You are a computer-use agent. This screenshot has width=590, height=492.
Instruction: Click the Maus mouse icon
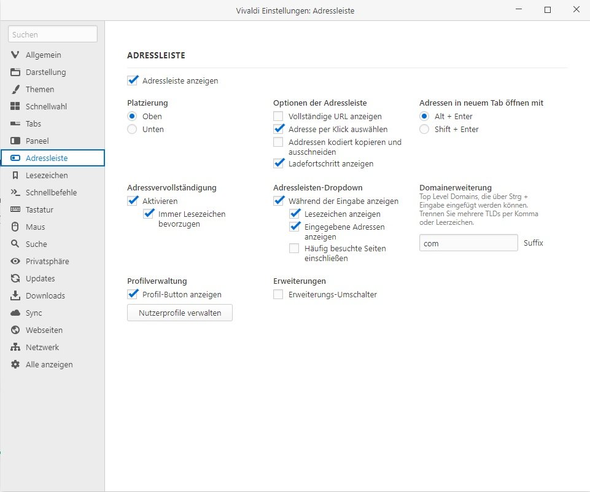click(15, 227)
